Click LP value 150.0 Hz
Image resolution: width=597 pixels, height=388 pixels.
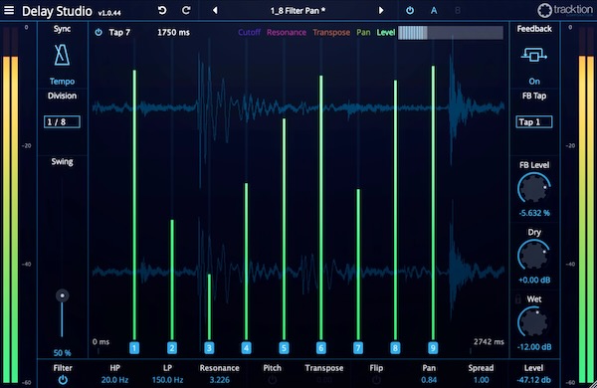(x=167, y=380)
